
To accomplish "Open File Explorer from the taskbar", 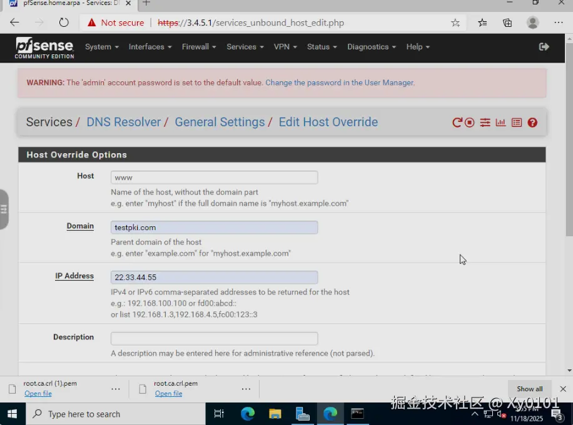I will (x=275, y=414).
